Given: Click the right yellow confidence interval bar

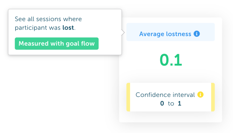Looking at the screenshot, I should (x=213, y=97).
